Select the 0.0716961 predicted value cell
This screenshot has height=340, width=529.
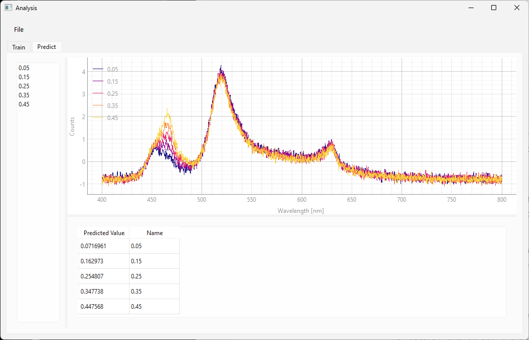(103, 246)
